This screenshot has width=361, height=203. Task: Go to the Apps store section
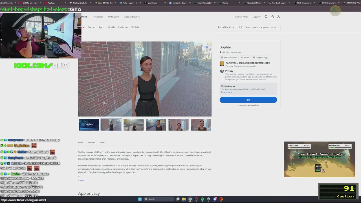(102, 27)
